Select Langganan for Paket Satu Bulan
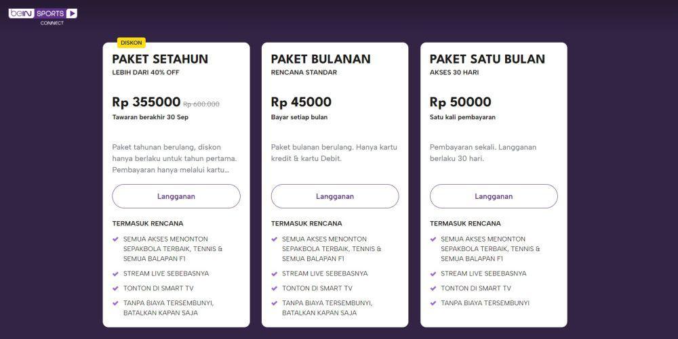This screenshot has height=339, width=678. click(494, 196)
